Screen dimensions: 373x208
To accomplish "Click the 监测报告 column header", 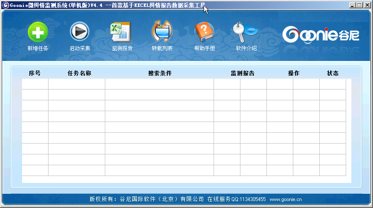I will (242, 73).
